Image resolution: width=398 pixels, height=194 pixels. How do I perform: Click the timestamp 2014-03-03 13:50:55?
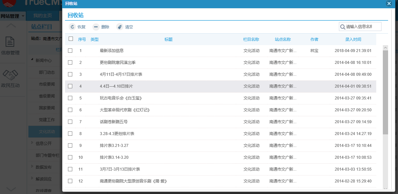point(353,169)
